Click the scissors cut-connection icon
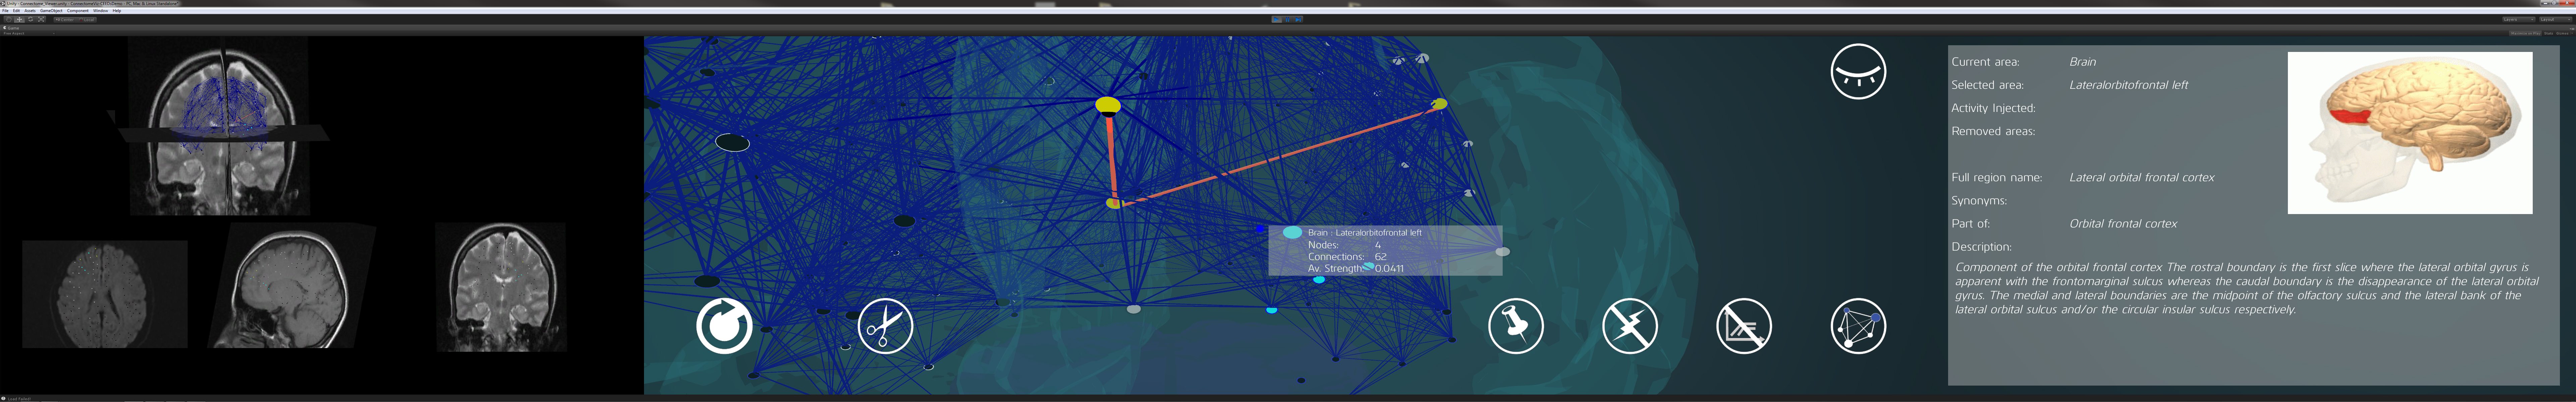The width and height of the screenshot is (2576, 402). coord(885,326)
